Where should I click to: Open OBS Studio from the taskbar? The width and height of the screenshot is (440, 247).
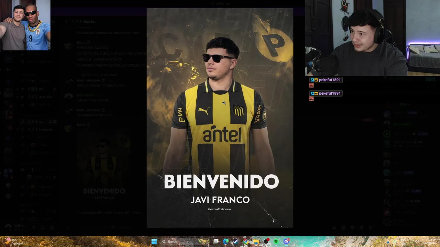(266, 242)
